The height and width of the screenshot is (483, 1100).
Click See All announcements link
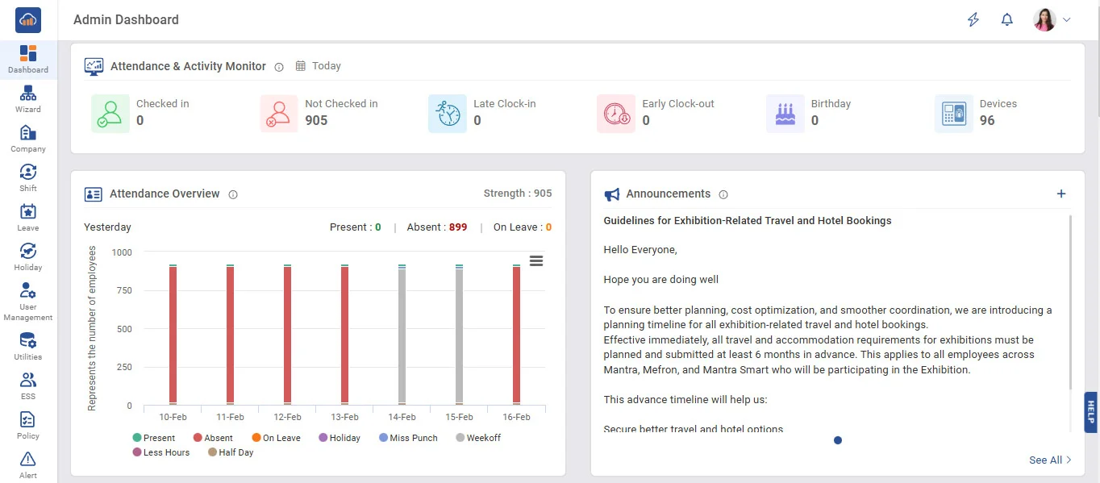1050,460
